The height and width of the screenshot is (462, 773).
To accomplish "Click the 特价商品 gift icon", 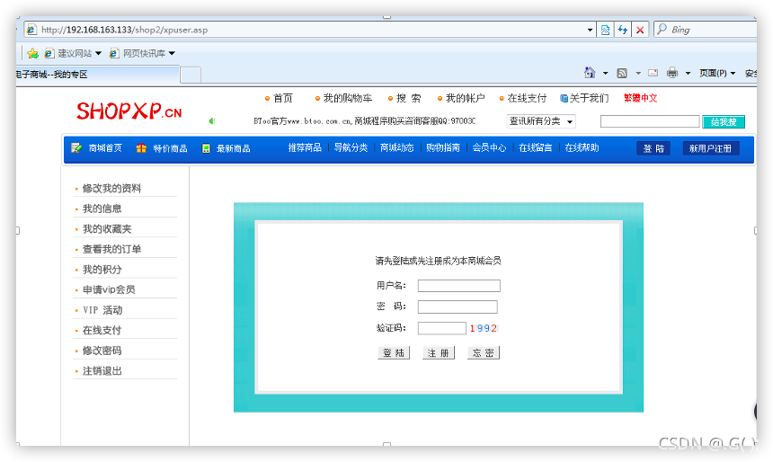I will tap(141, 148).
